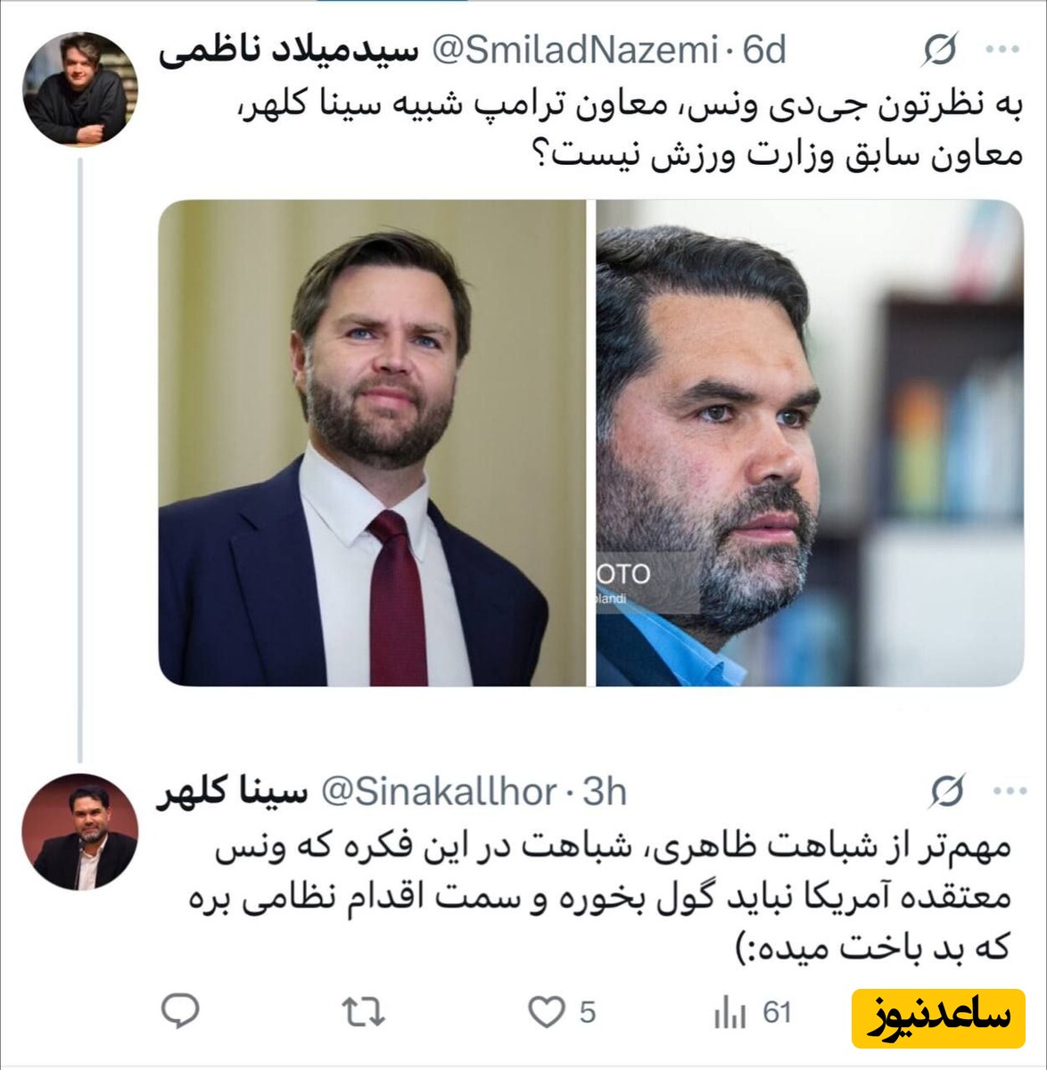
Task: Open the reply comment icon
Action: click(x=181, y=1011)
